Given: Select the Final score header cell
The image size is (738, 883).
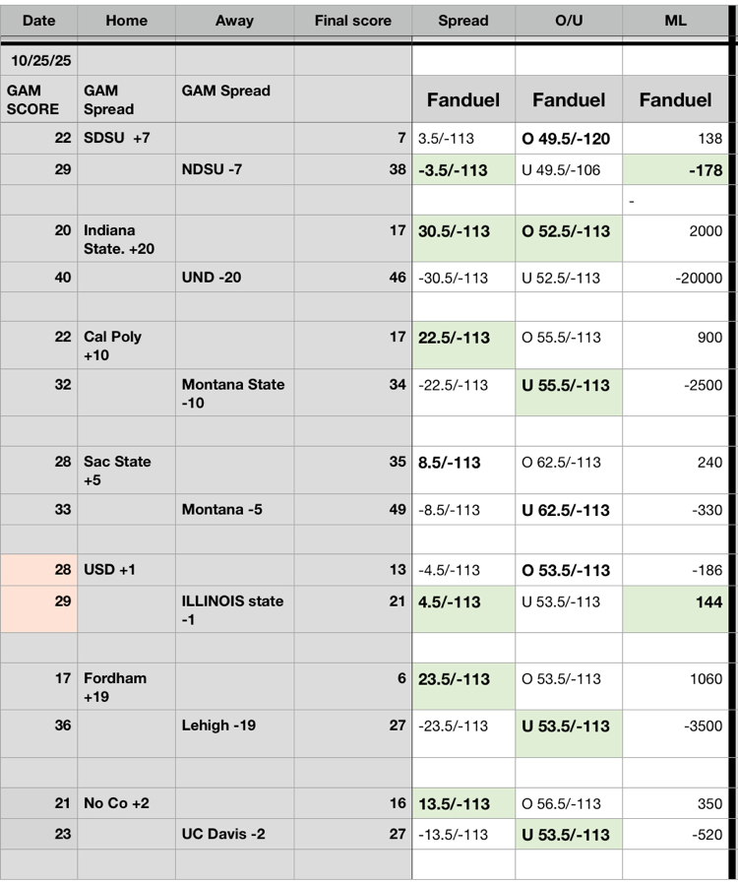Looking at the screenshot, I should coord(352,20).
